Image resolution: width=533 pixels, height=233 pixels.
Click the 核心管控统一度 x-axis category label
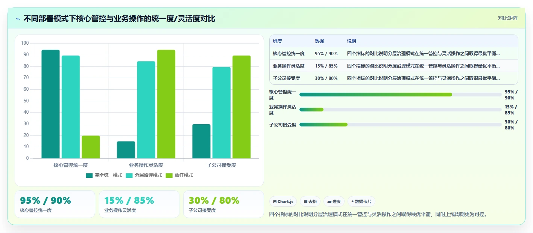(x=71, y=165)
